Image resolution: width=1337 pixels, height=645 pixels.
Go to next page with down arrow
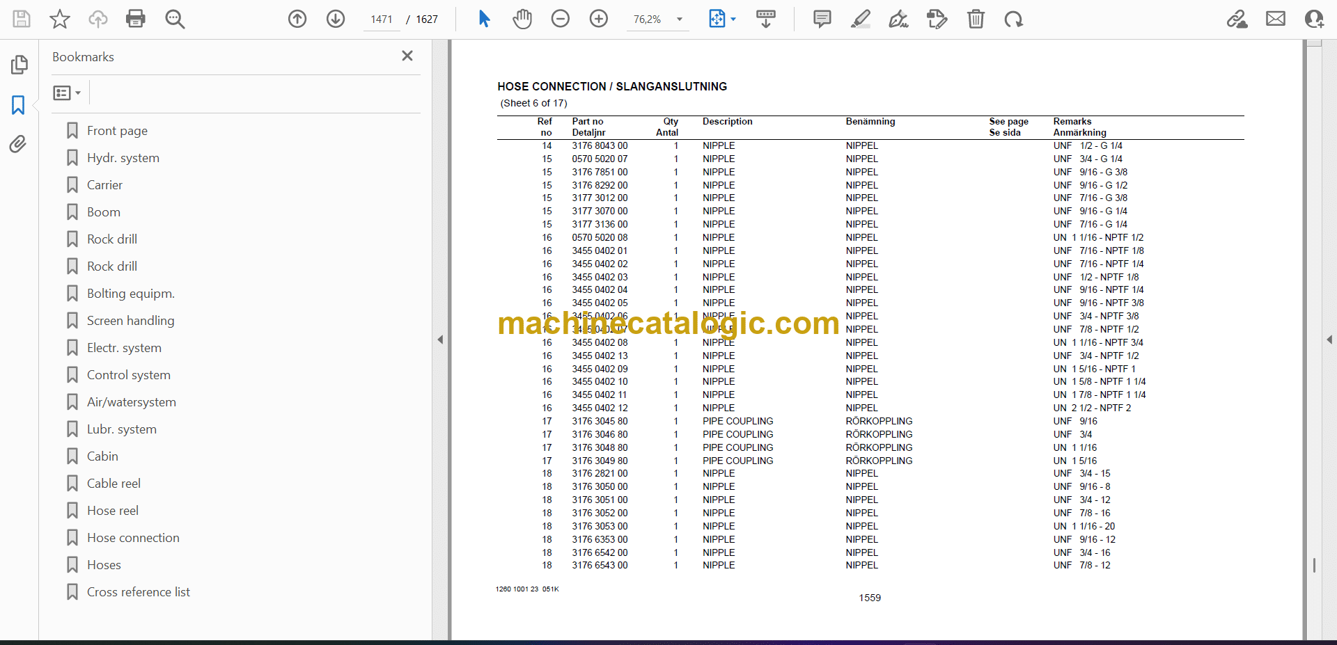point(336,19)
